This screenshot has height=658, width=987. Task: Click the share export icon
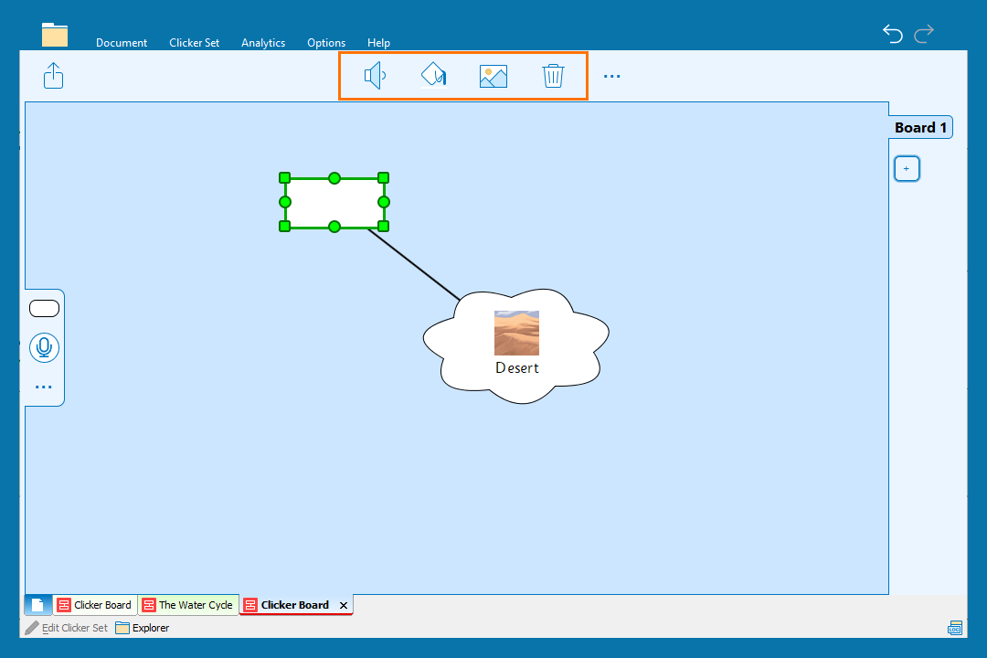[x=54, y=75]
